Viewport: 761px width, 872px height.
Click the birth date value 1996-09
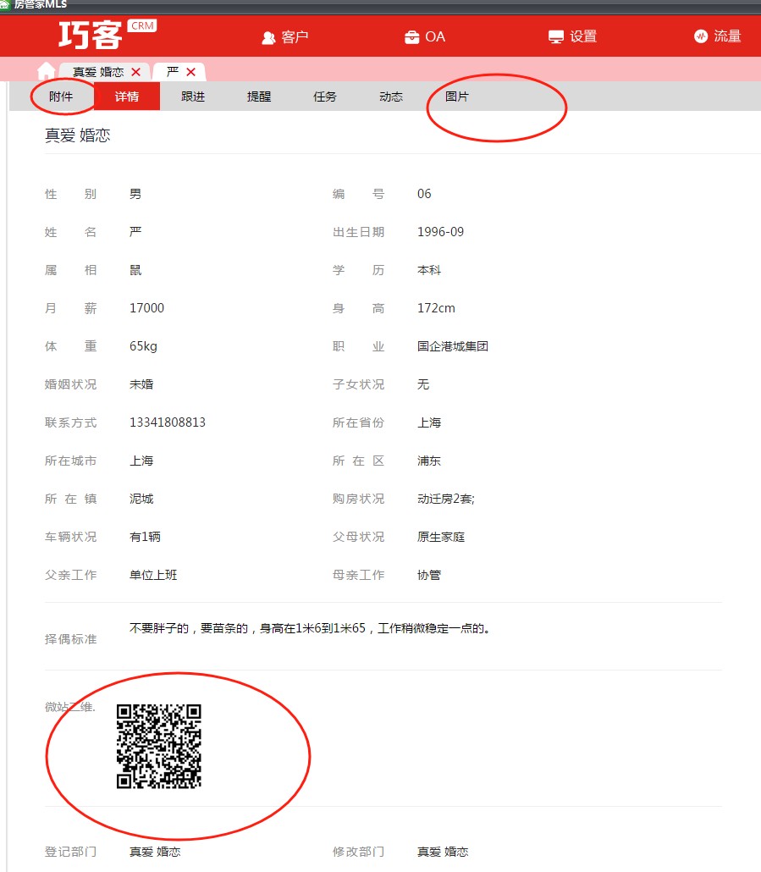[440, 232]
